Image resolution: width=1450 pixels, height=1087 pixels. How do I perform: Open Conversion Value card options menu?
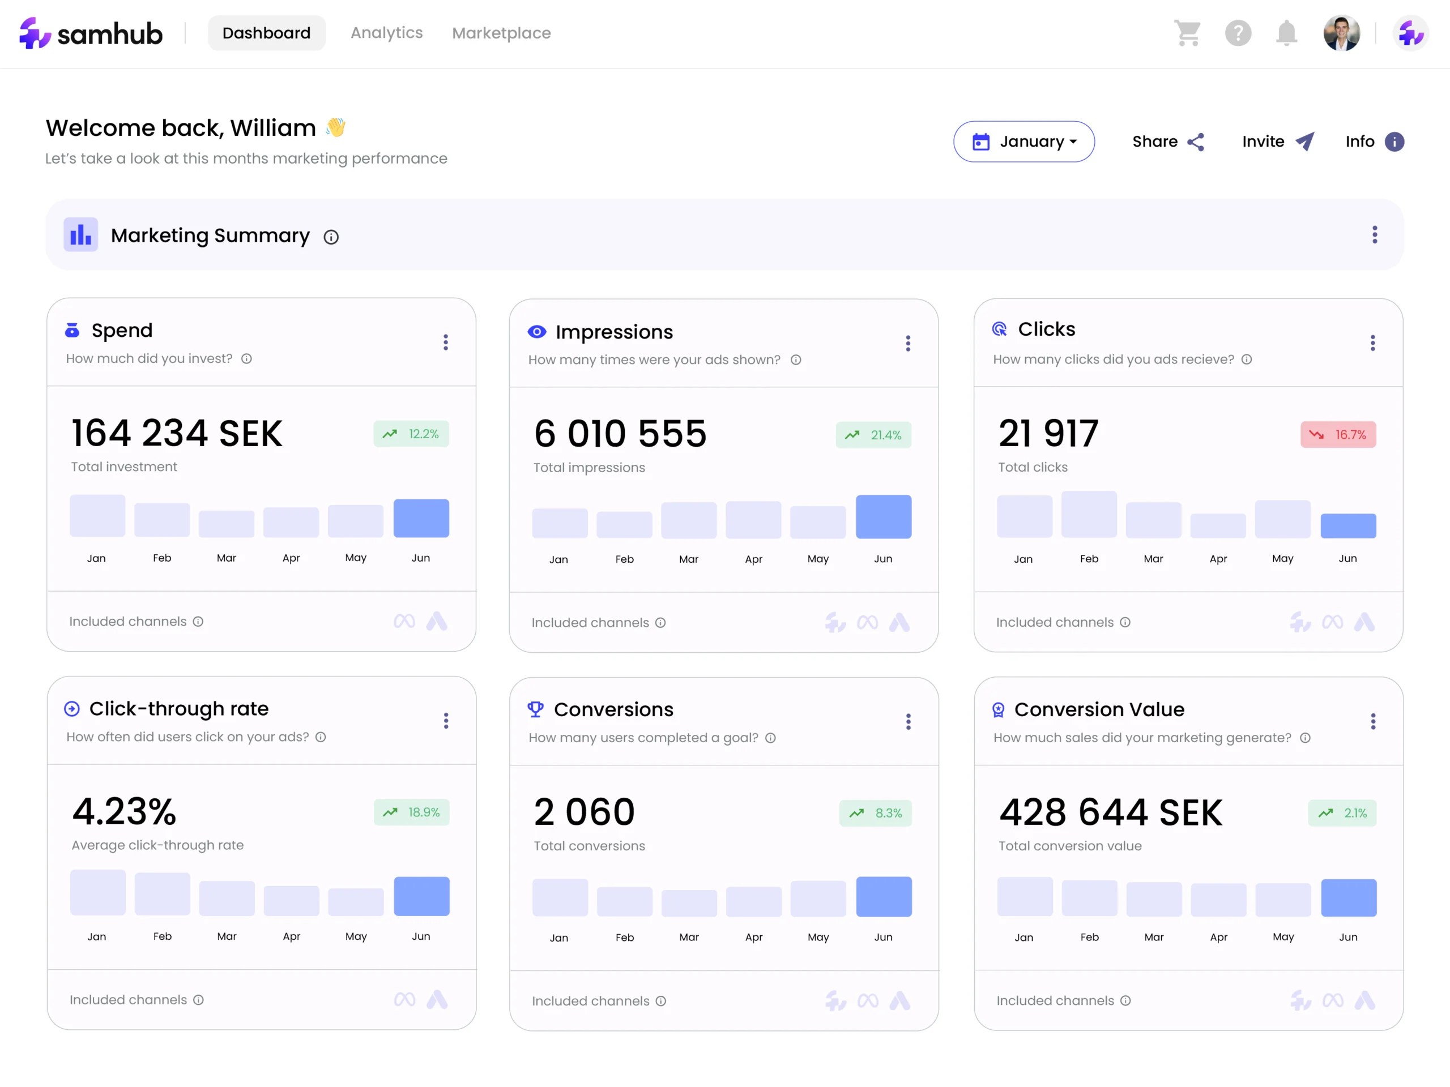pyautogui.click(x=1372, y=721)
